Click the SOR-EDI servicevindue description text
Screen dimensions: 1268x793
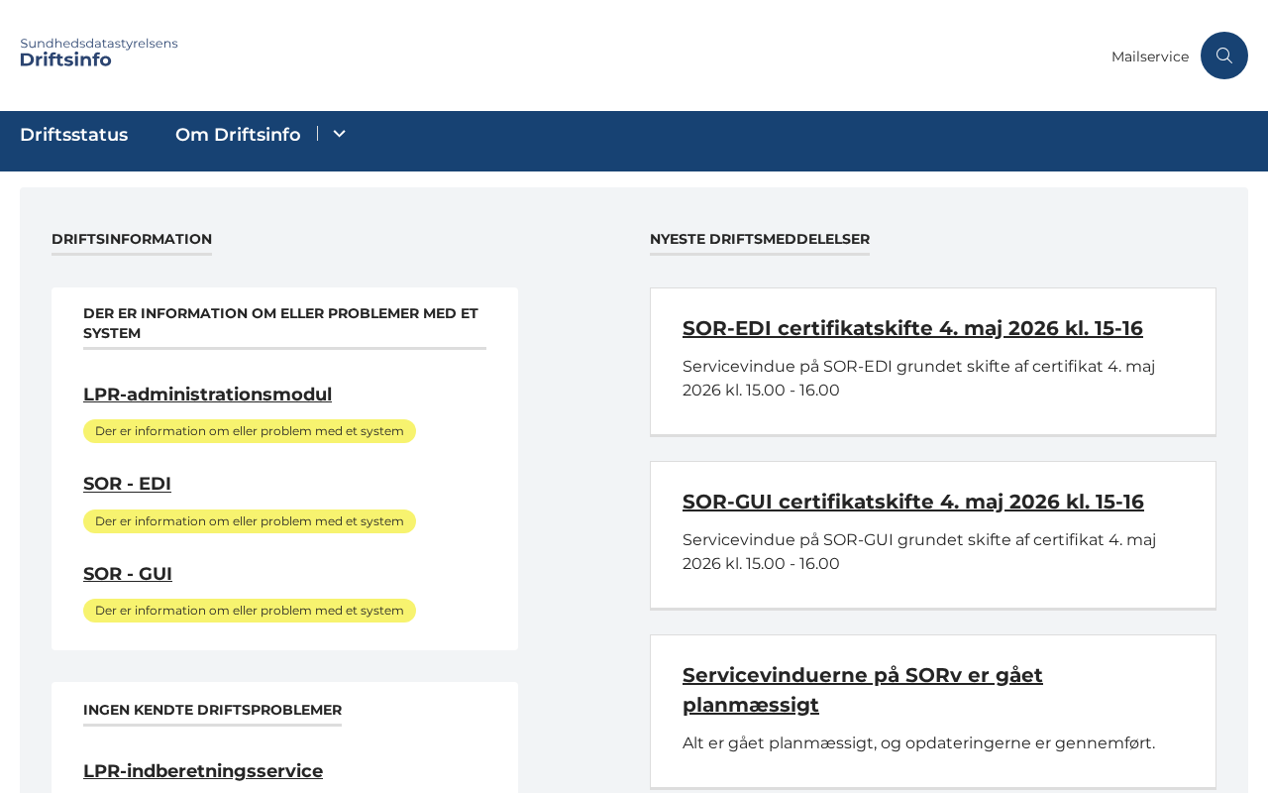(919, 379)
